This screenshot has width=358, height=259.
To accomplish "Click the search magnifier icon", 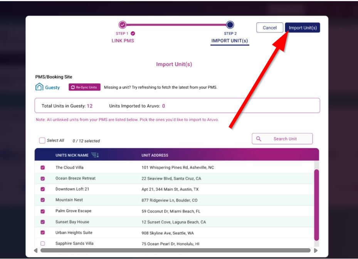I will 259,139.
